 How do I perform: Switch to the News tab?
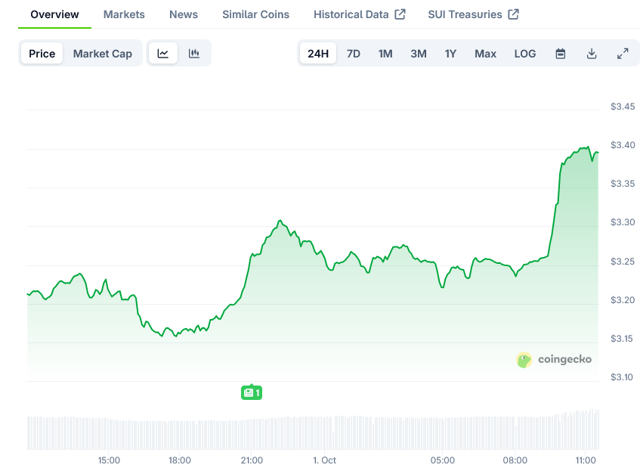point(184,14)
